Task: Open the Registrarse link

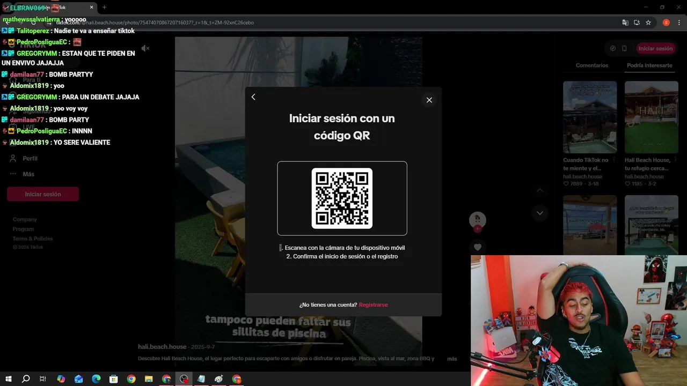Action: tap(373, 305)
